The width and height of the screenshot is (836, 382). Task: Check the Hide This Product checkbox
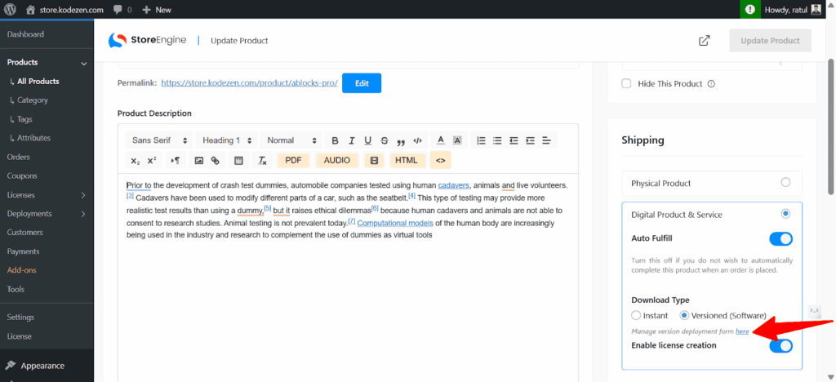tap(626, 83)
